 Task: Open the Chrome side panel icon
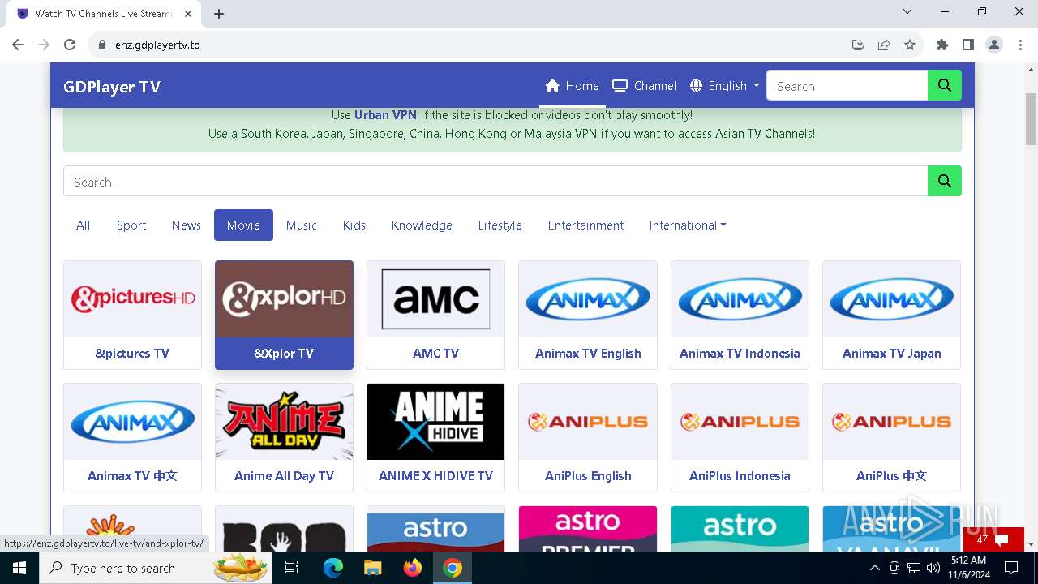968,45
